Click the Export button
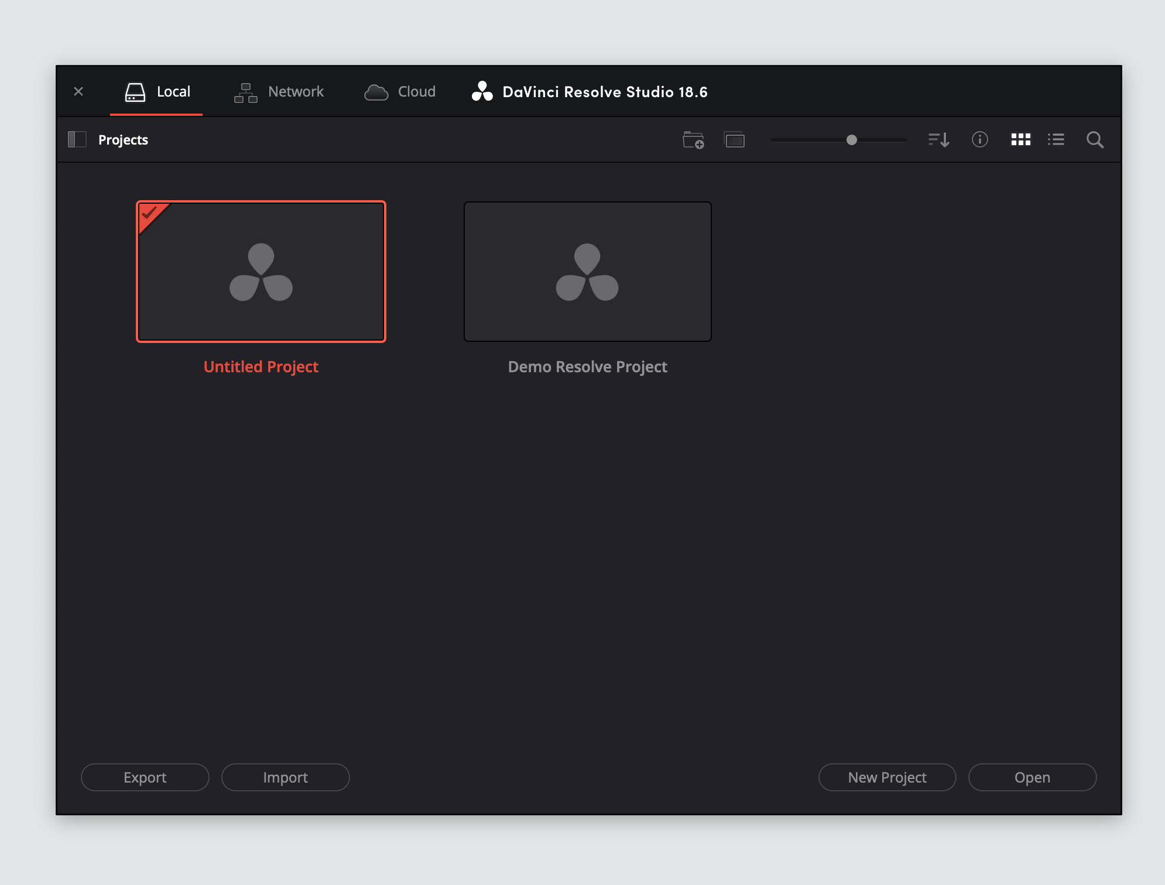This screenshot has width=1165, height=885. [x=145, y=777]
